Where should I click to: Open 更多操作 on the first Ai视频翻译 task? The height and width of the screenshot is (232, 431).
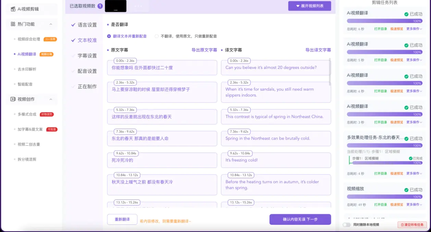coord(413,29)
